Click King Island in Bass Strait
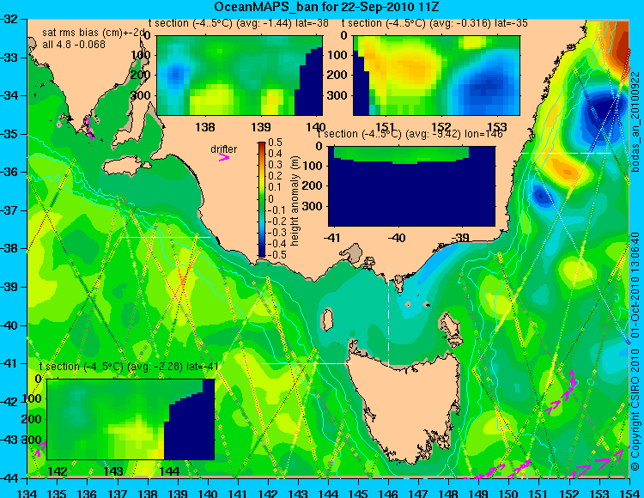The height and width of the screenshot is (498, 644). pyautogui.click(x=327, y=320)
